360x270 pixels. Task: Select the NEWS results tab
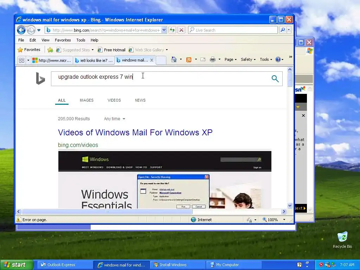(140, 100)
